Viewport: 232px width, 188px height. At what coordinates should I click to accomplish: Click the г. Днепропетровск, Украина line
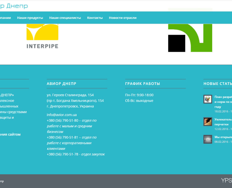click(70, 106)
